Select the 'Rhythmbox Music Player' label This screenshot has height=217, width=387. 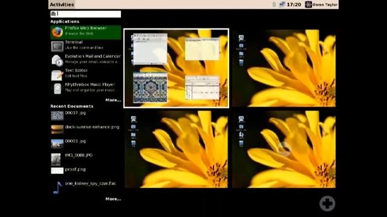90,84
